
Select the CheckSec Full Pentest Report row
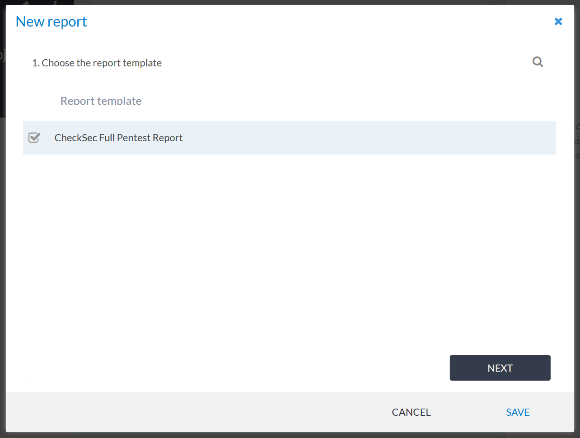[289, 137]
